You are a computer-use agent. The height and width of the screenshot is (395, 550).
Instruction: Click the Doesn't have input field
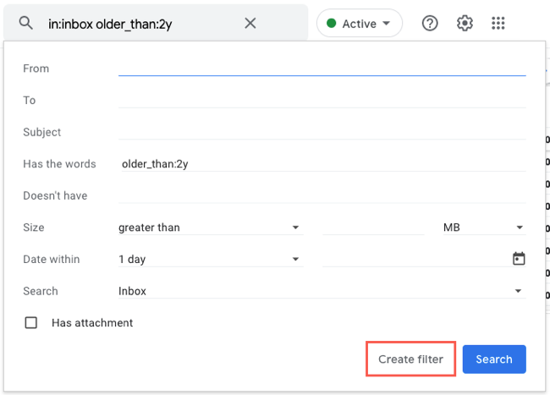(x=322, y=195)
